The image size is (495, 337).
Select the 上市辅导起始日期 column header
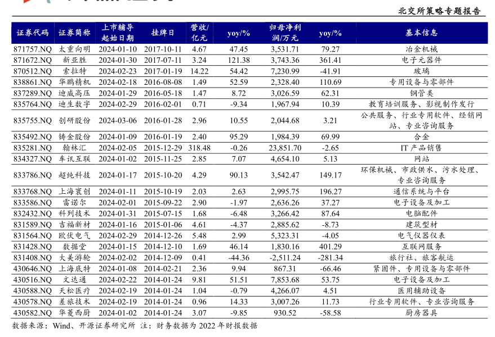117,33
